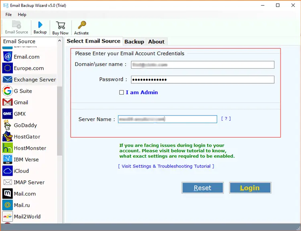Click the Email Source toolbar icon

pos(16,25)
